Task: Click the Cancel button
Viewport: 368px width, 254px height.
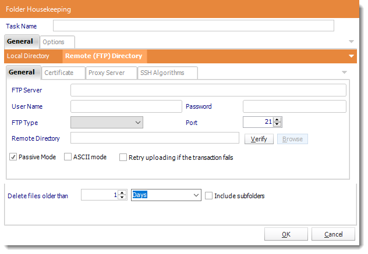Action: (333, 234)
